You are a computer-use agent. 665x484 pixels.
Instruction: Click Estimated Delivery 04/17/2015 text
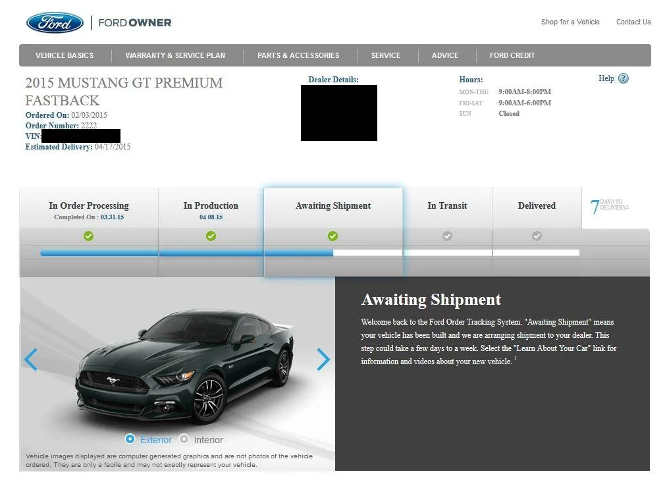point(78,147)
